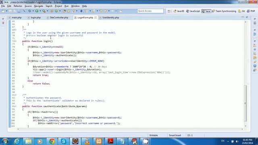Open the Navigate menu
Screen dimensions: 258x145
click(39, 6)
